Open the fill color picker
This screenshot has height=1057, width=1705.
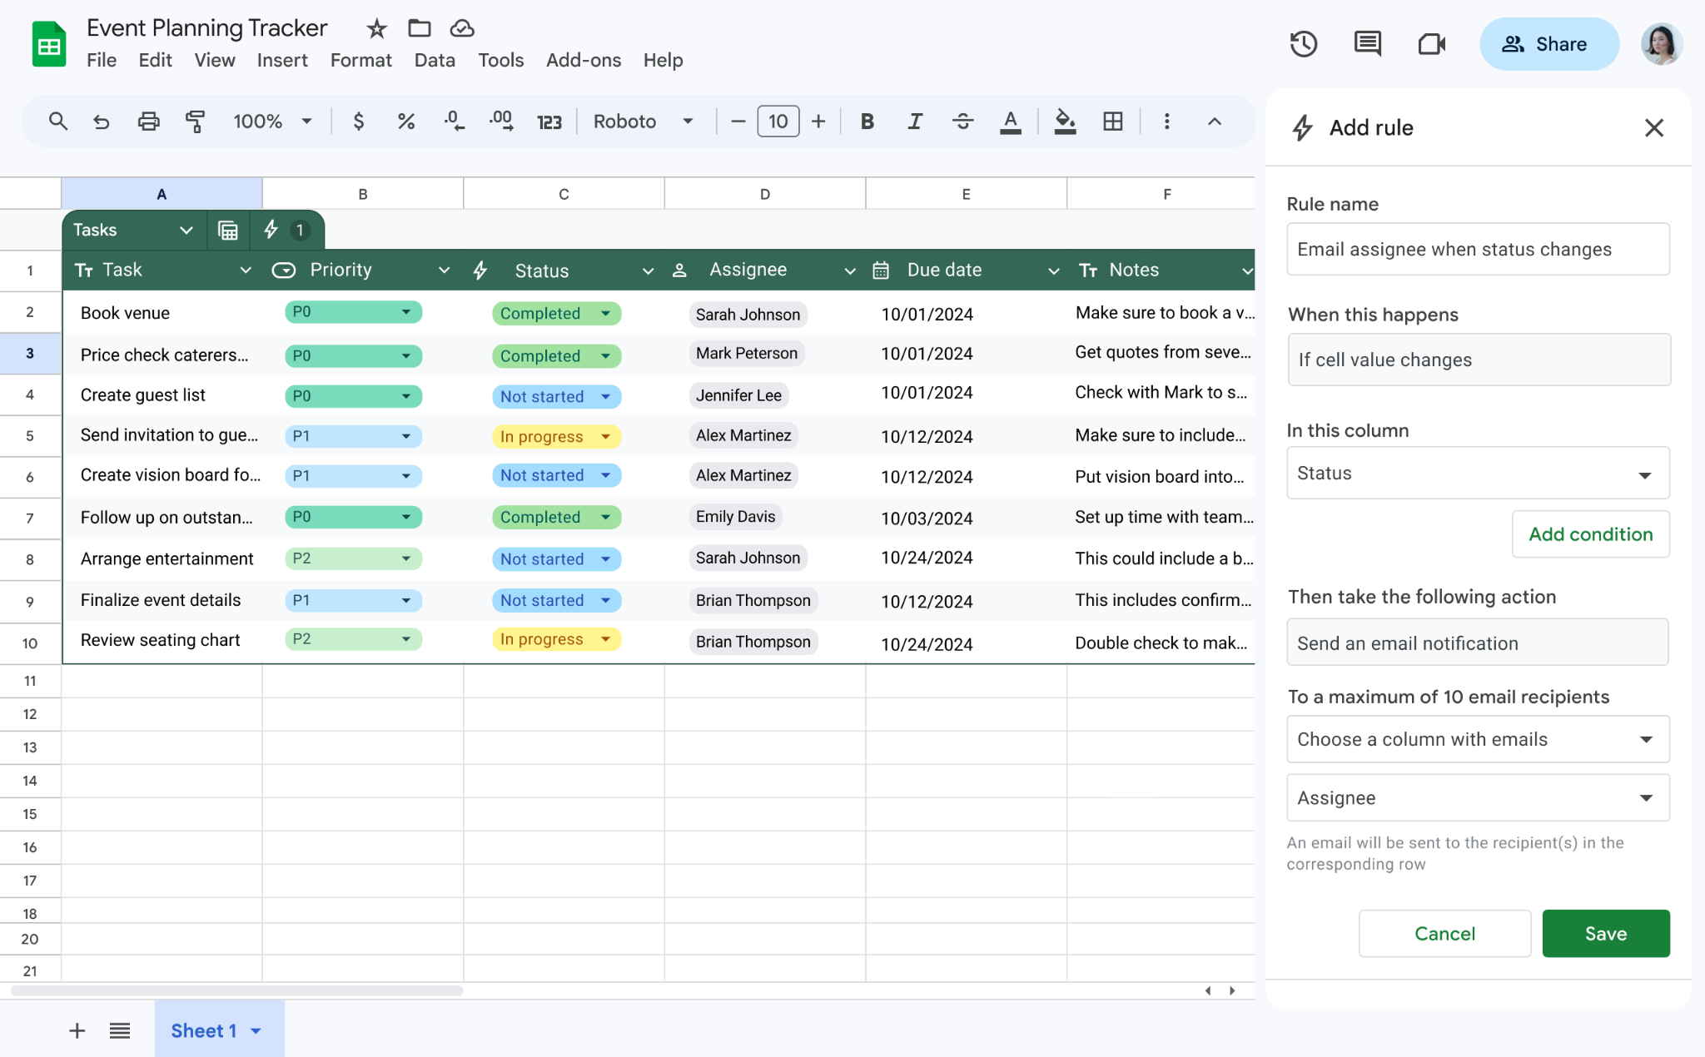(x=1065, y=122)
